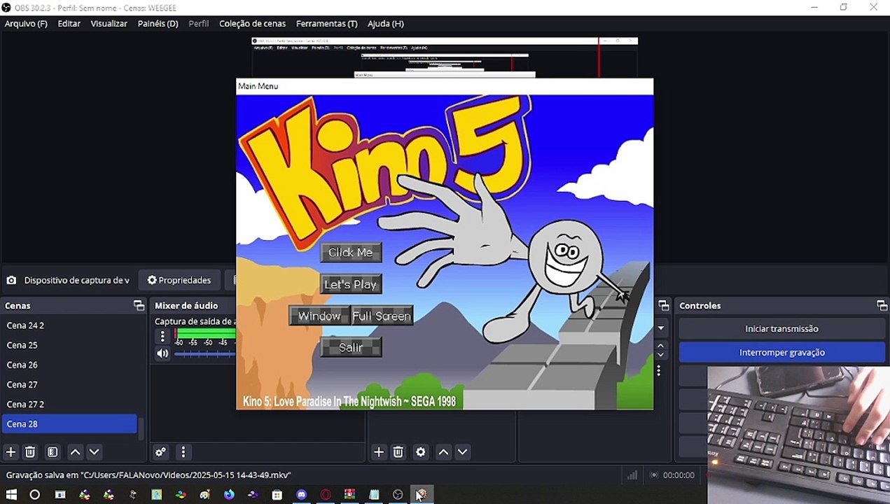Click the network signal status icon
The height and width of the screenshot is (504, 890).
pos(632,475)
